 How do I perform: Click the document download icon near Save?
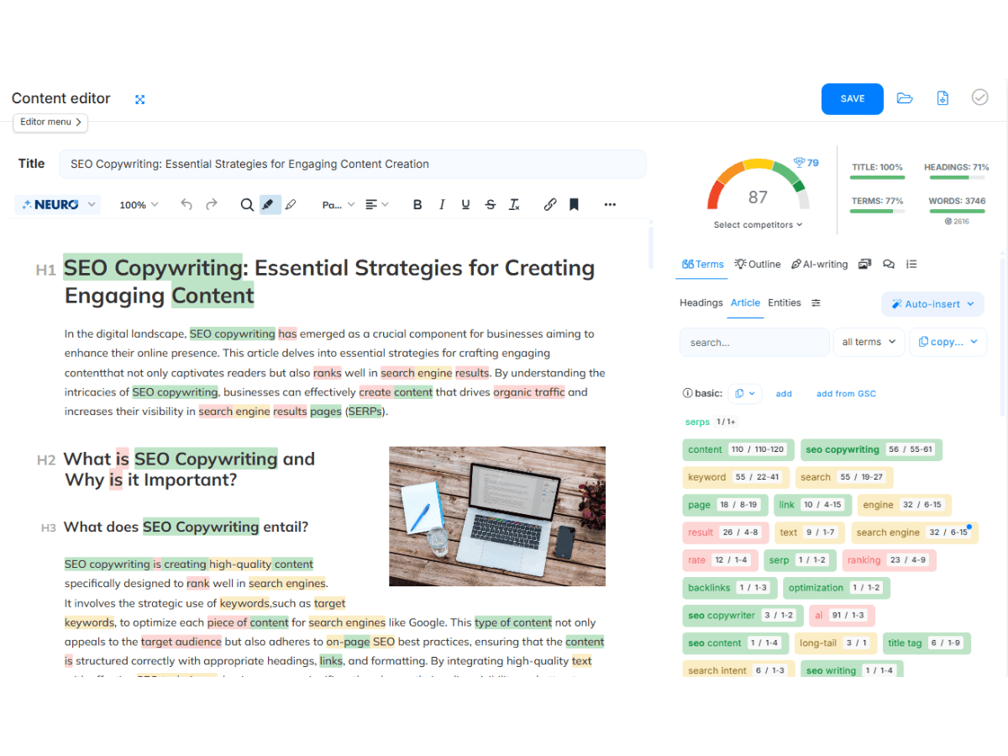(x=942, y=97)
